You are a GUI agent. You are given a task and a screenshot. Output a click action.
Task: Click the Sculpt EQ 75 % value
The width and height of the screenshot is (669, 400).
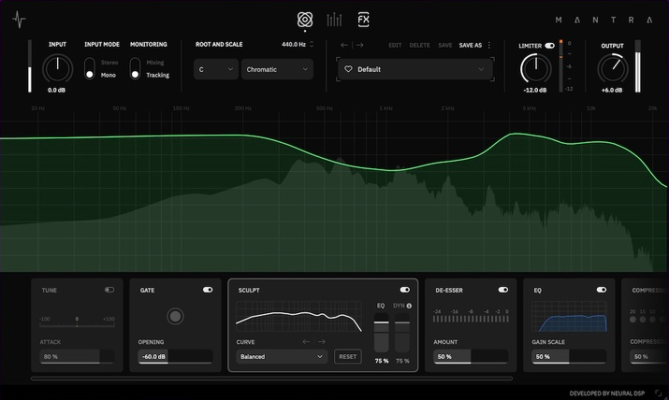(x=382, y=361)
